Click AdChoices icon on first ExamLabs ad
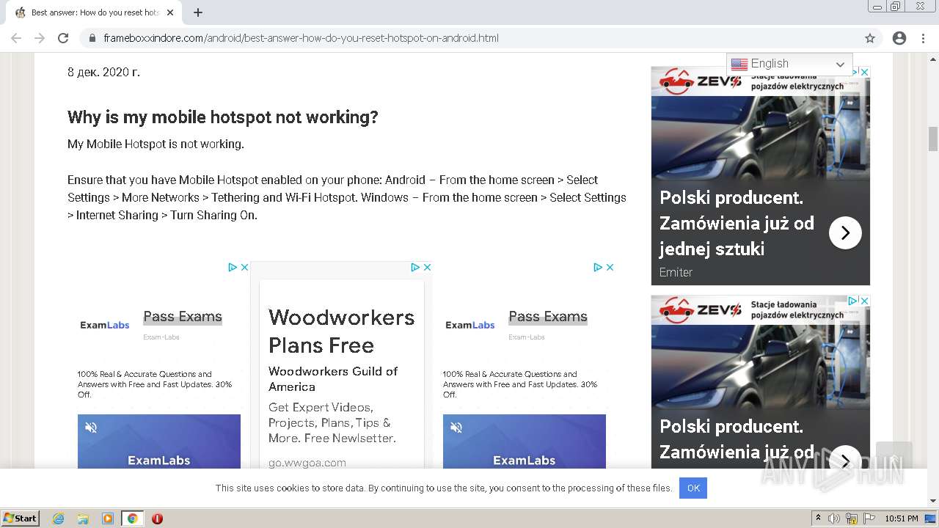Screen dimensions: 939x528 [x=233, y=268]
